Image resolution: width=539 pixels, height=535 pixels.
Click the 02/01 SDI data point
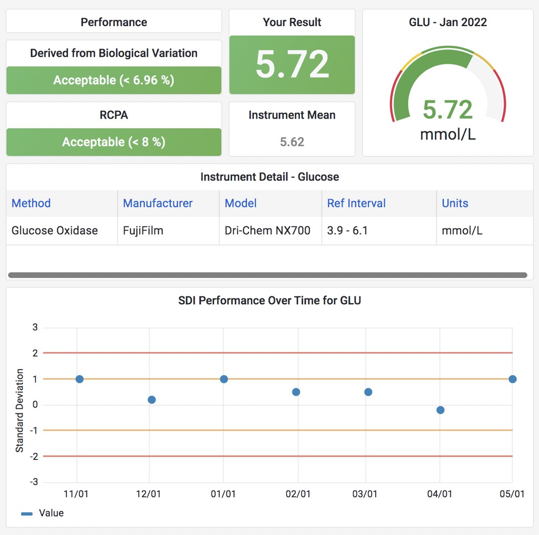click(x=296, y=392)
